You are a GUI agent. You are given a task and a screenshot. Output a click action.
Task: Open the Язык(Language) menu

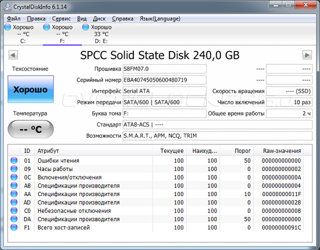(159, 18)
